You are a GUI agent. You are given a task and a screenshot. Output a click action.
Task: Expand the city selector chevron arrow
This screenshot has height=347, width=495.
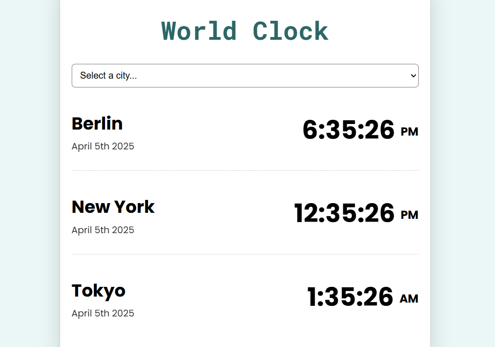click(x=412, y=75)
